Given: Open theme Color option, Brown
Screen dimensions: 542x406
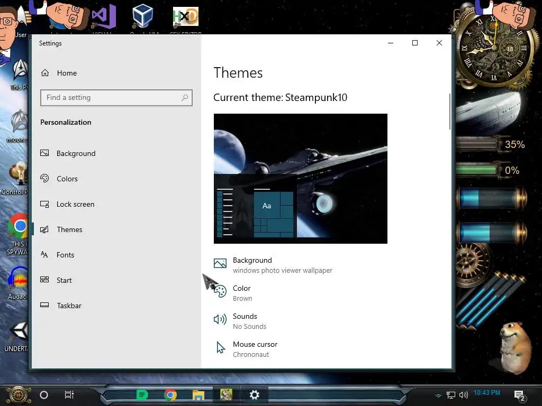Looking at the screenshot, I should pyautogui.click(x=233, y=293).
